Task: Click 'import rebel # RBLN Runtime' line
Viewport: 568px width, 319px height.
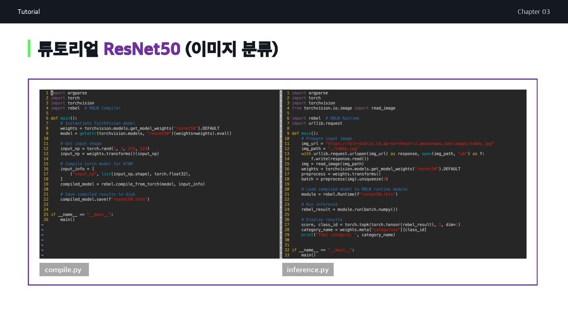Action: pyautogui.click(x=326, y=118)
